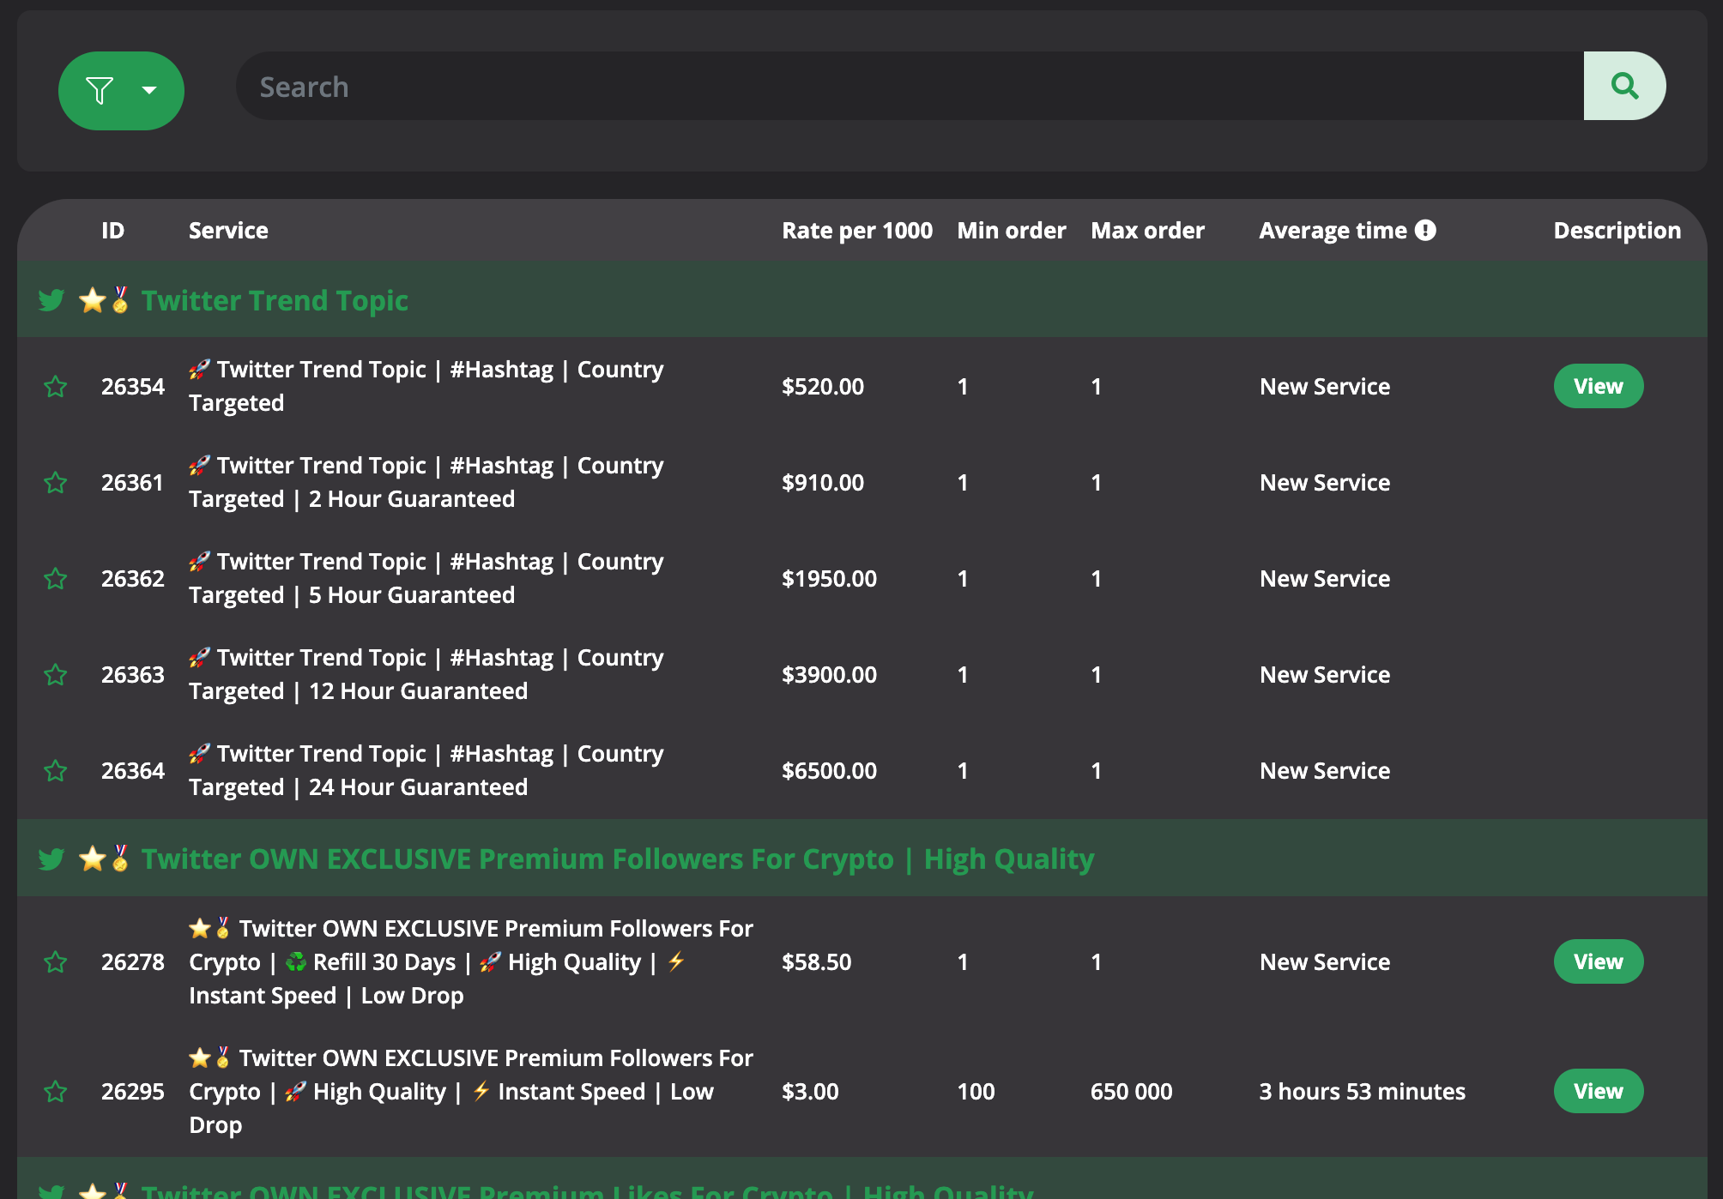Click the $3900.00 rate value
The image size is (1723, 1199).
tap(829, 675)
